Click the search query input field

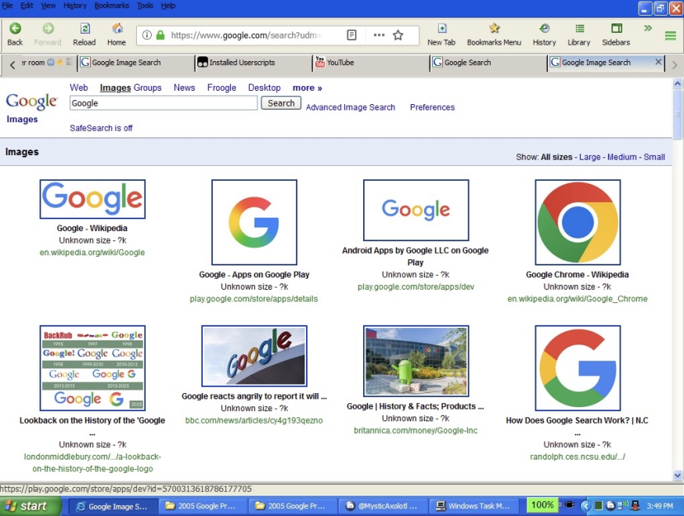tap(164, 103)
